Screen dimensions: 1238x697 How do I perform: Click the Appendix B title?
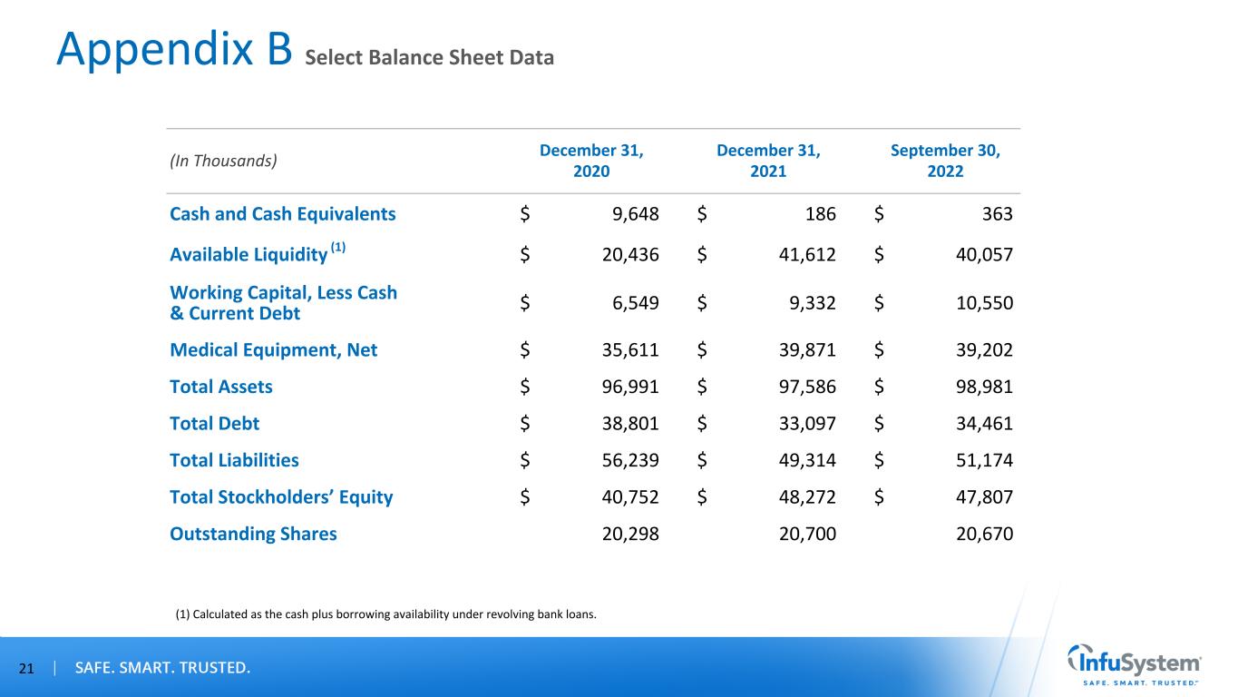point(173,52)
